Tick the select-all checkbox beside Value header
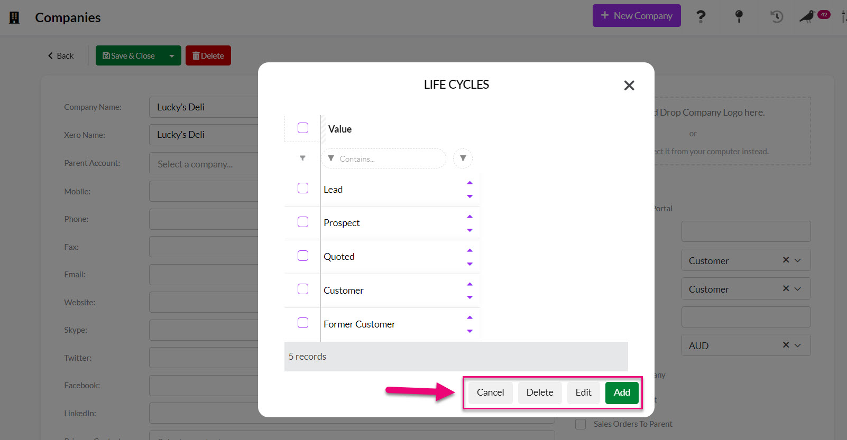847x440 pixels. pos(303,128)
